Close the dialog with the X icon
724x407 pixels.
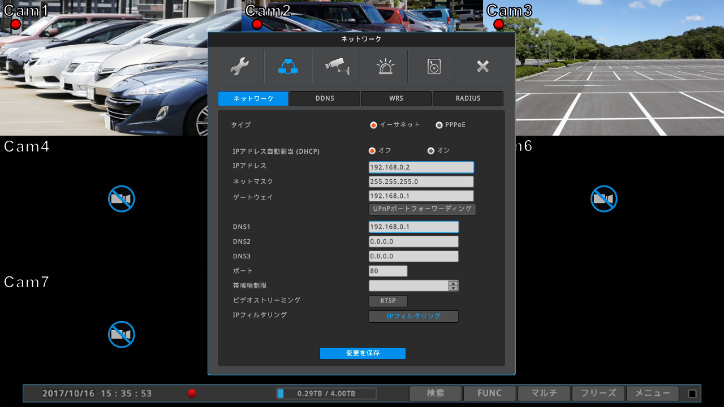pyautogui.click(x=482, y=67)
